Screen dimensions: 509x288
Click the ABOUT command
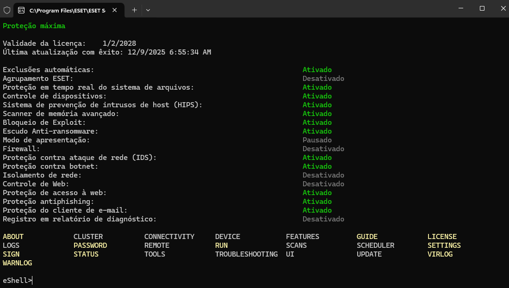coord(13,237)
